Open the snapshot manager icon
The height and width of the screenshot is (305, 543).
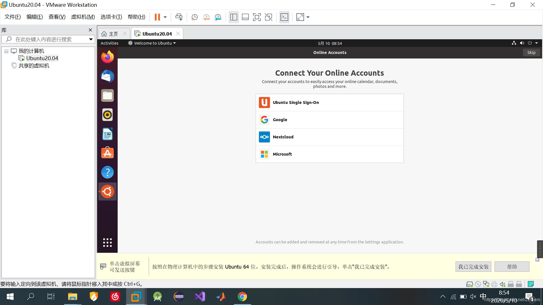pyautogui.click(x=218, y=17)
